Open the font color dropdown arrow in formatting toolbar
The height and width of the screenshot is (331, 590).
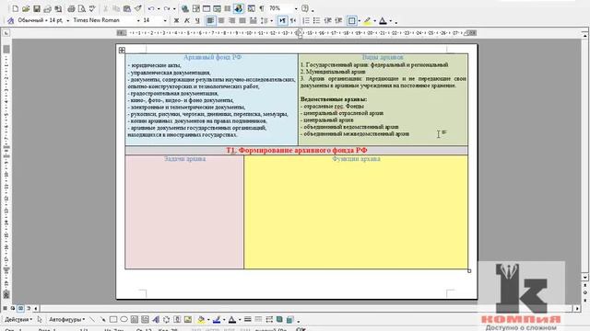tap(390, 20)
